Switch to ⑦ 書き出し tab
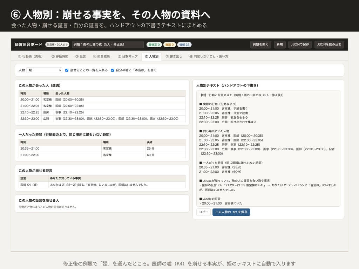Screen dimensions: 359x269 [174, 56]
